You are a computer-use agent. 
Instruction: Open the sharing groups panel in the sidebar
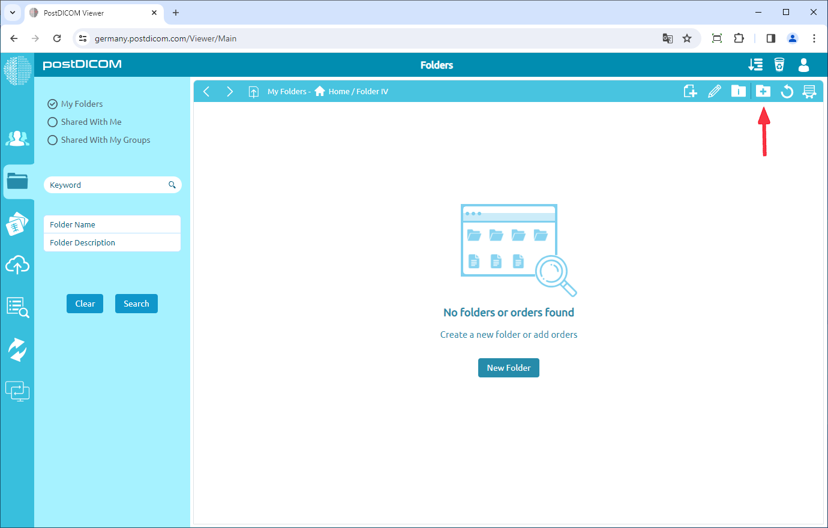(17, 138)
